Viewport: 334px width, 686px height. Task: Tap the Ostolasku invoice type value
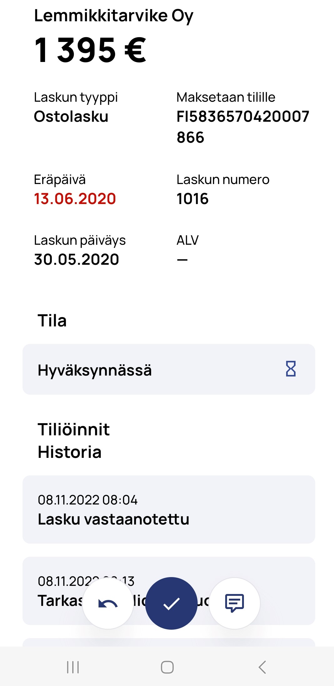point(71,116)
